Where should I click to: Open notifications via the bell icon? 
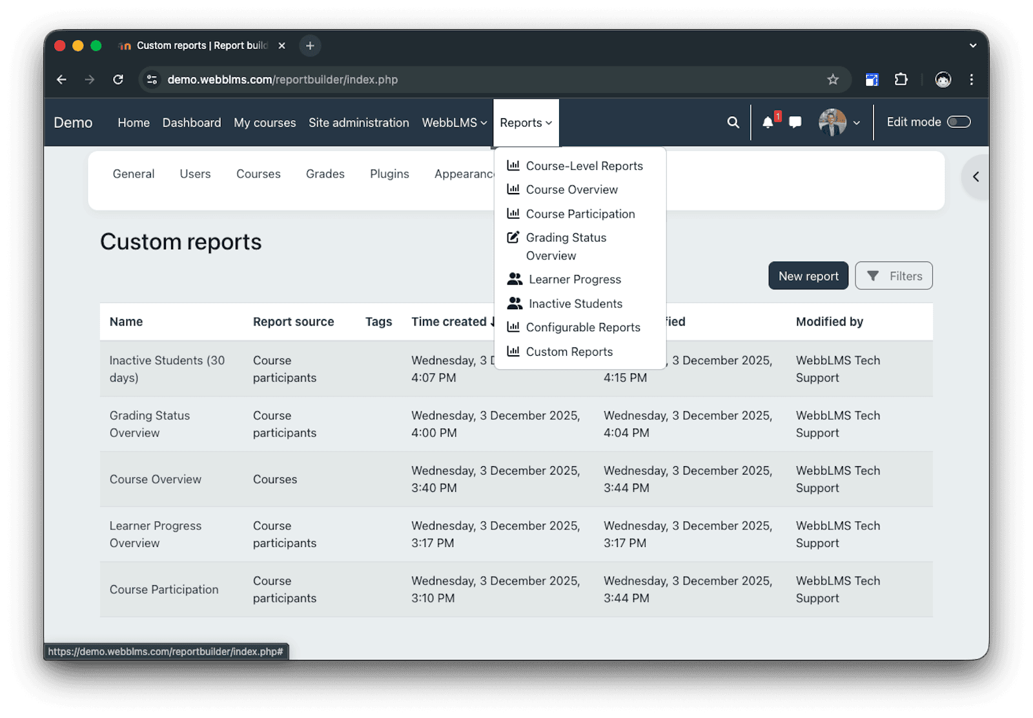pyautogui.click(x=768, y=122)
